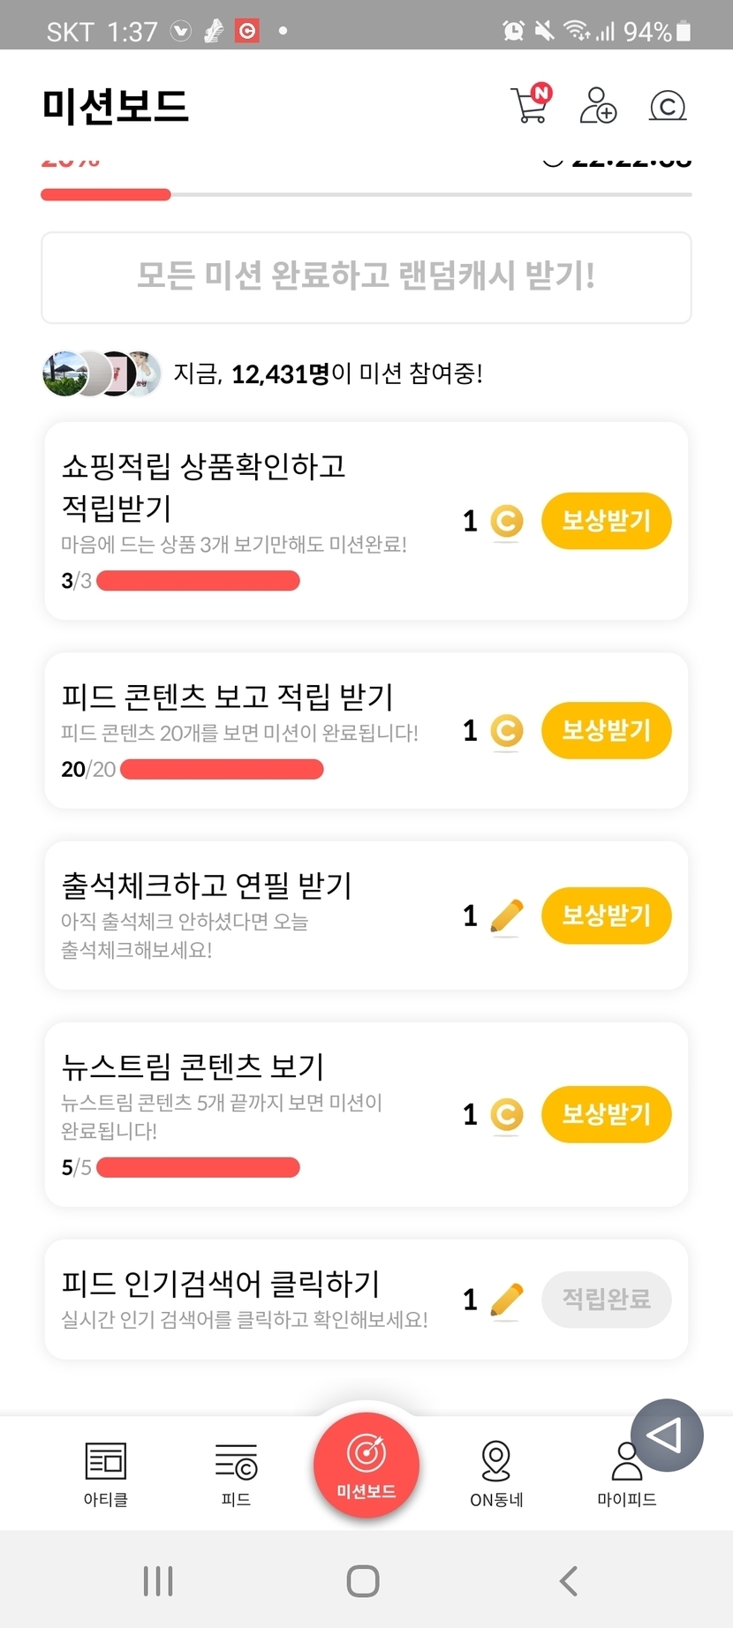Claim reward for 쇼핑적립 상품확인 mission

[606, 521]
